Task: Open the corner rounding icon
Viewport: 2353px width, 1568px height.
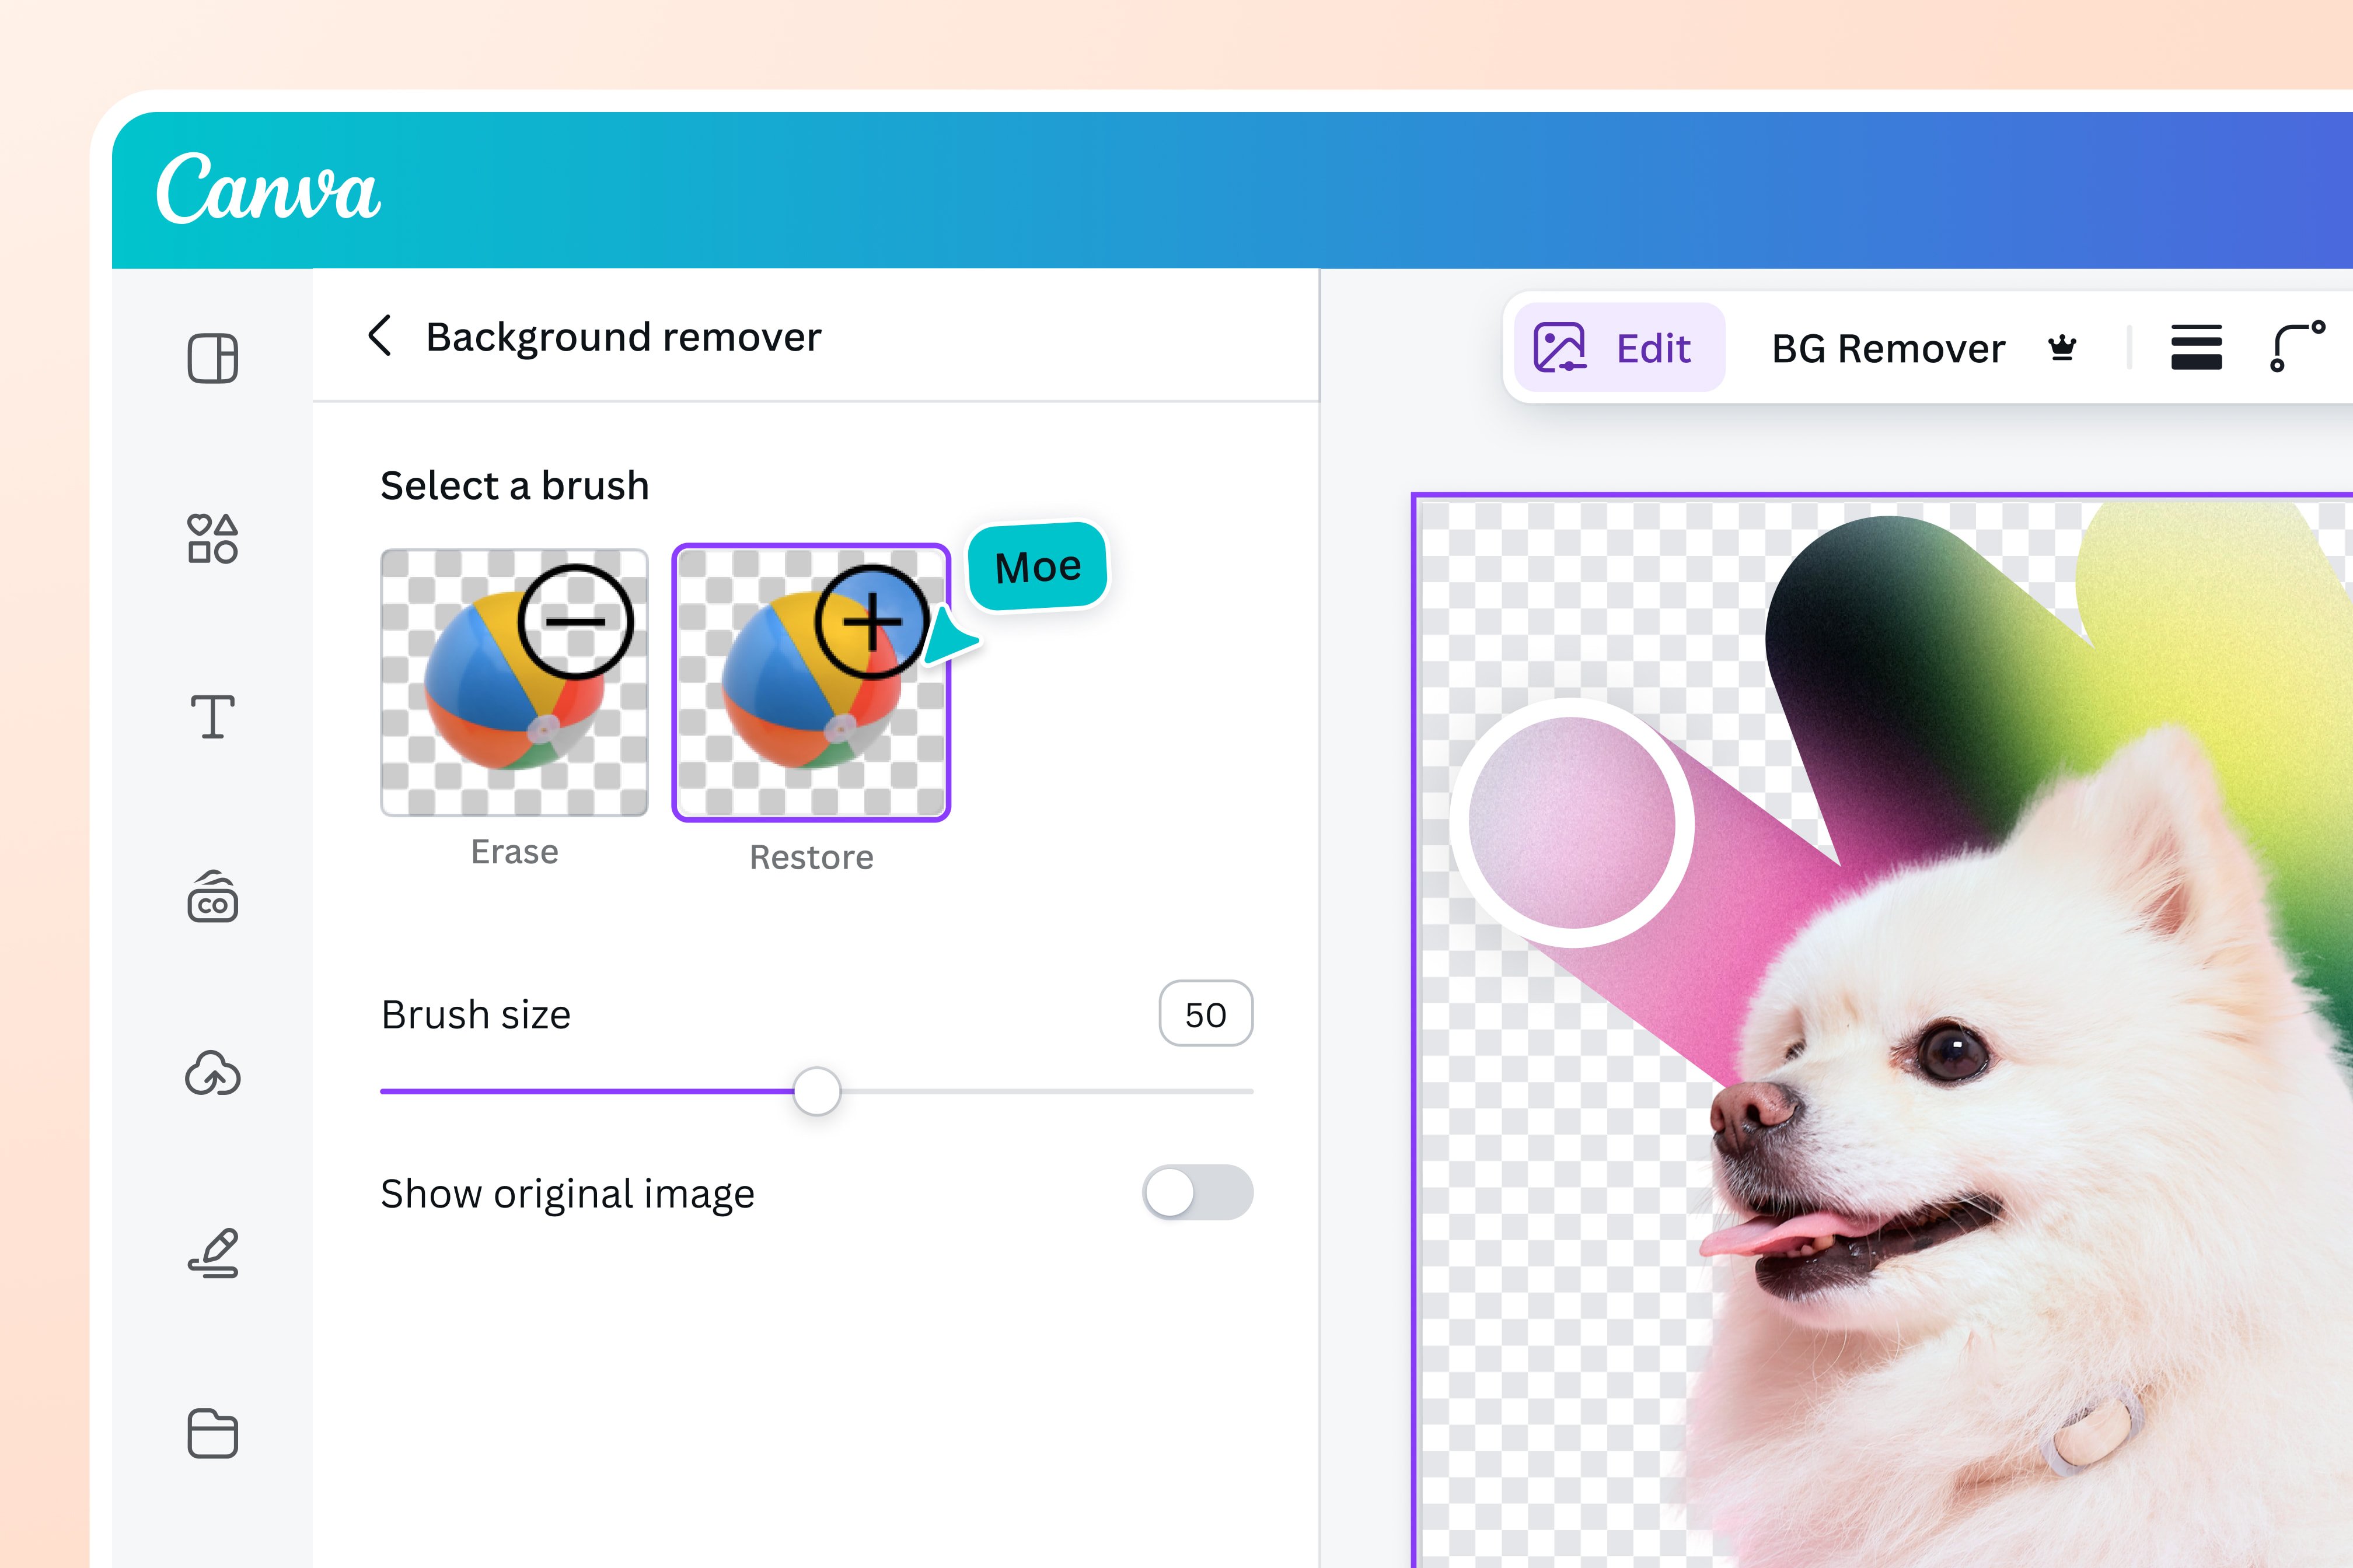Action: (x=2297, y=346)
